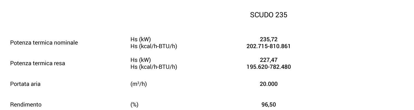
Task: Click the 195.620 kcal/h figure
Action: pyautogui.click(x=257, y=67)
